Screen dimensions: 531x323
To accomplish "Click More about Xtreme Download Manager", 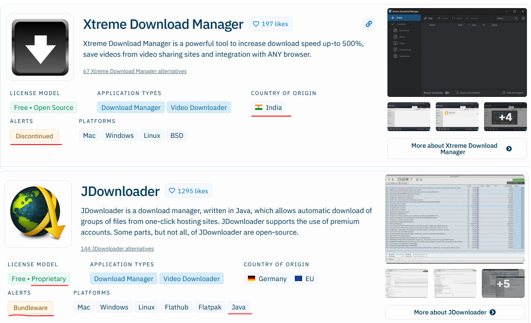I will pos(457,149).
